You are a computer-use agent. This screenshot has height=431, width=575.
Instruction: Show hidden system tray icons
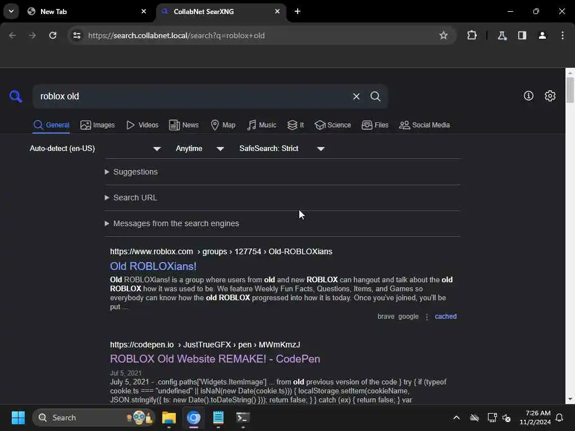[457, 418]
